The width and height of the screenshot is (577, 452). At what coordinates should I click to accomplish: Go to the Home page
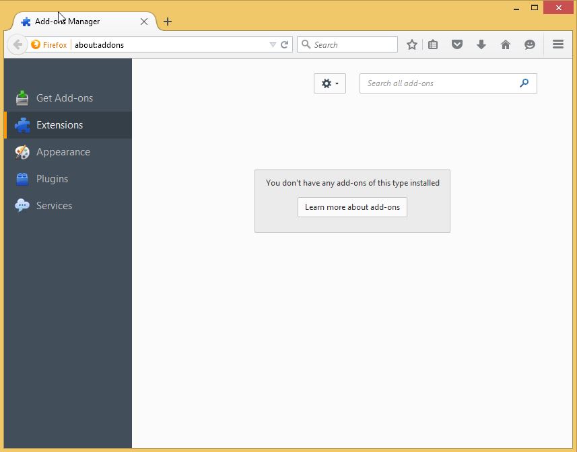point(505,44)
